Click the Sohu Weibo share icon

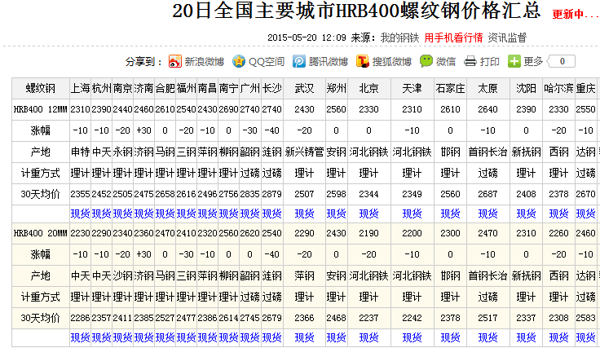pyautogui.click(x=363, y=61)
